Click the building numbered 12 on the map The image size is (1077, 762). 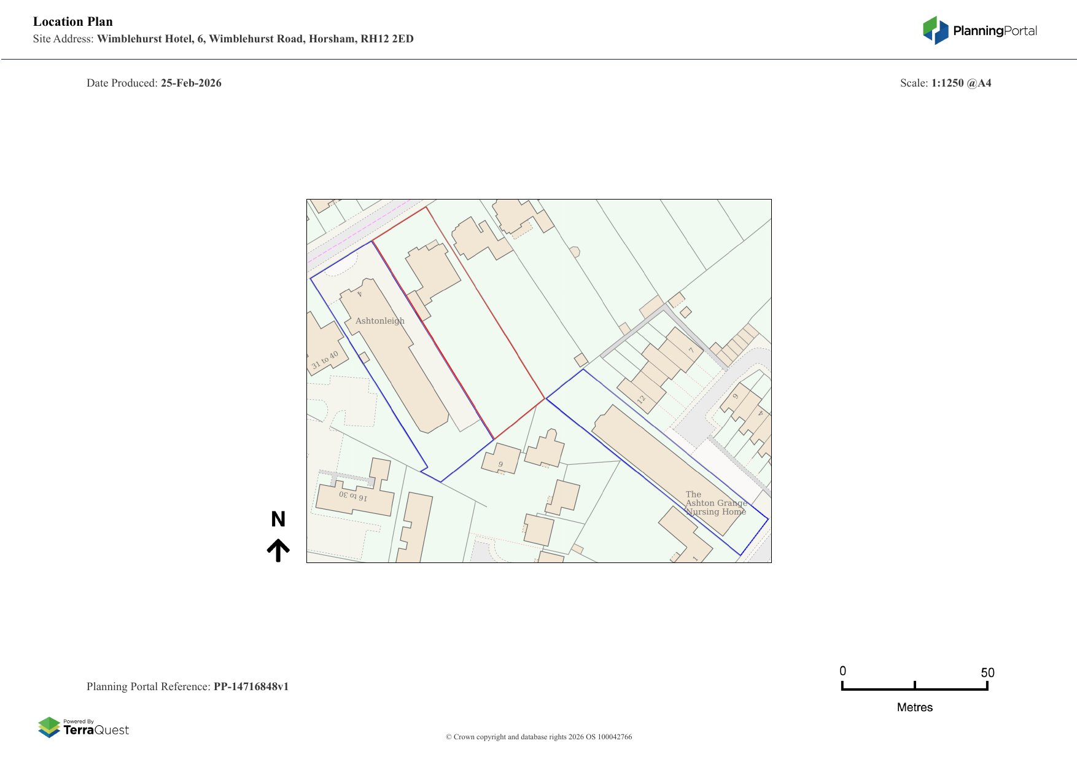click(640, 396)
